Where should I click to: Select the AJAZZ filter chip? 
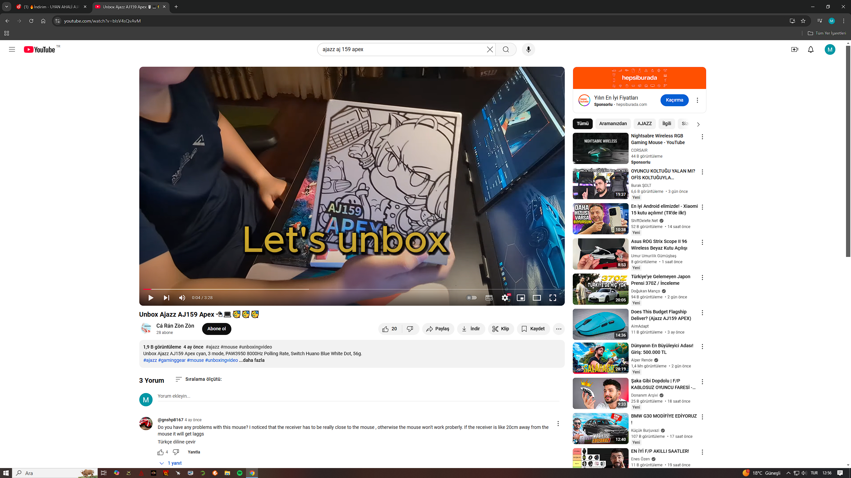(644, 124)
